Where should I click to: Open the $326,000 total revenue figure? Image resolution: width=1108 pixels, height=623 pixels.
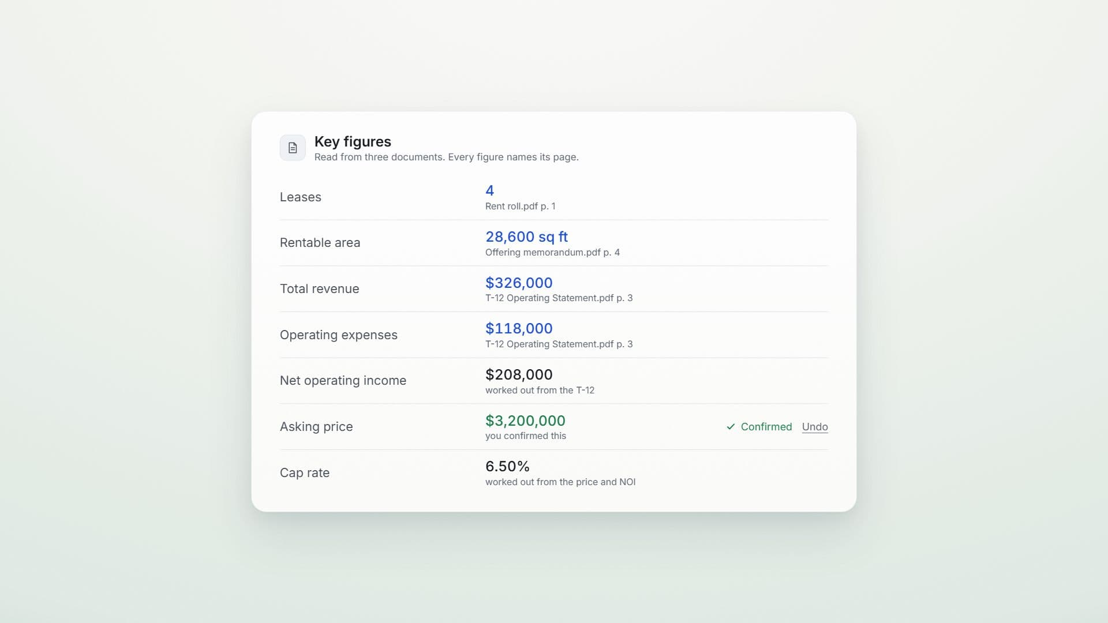(x=519, y=283)
